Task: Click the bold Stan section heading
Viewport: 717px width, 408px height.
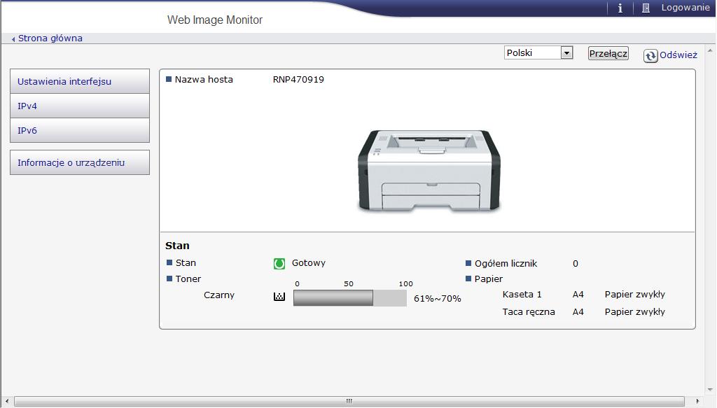Action: coord(177,246)
